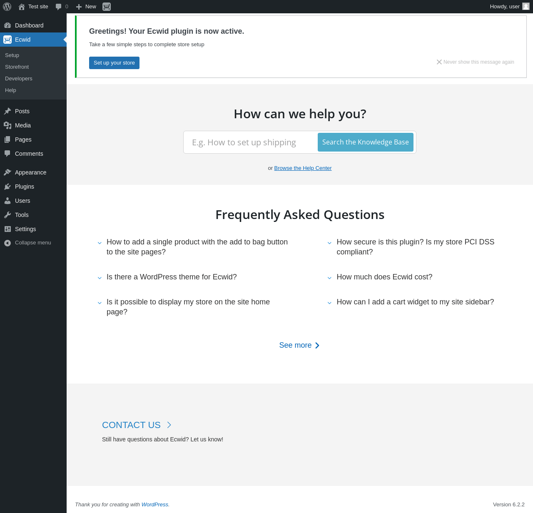
Task: Expand the WordPress theme for Ecwid question
Action: point(171,277)
